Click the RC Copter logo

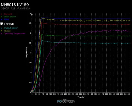pyautogui.click(x=66, y=101)
